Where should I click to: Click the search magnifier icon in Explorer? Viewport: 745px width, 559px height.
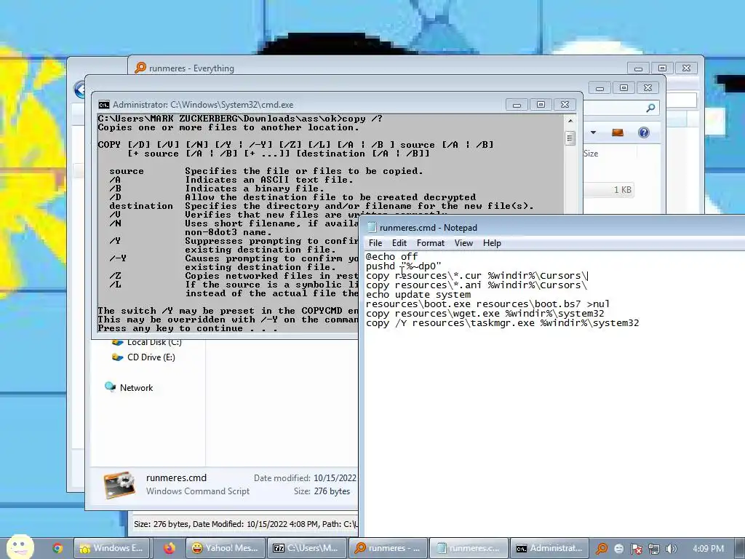[650, 108]
